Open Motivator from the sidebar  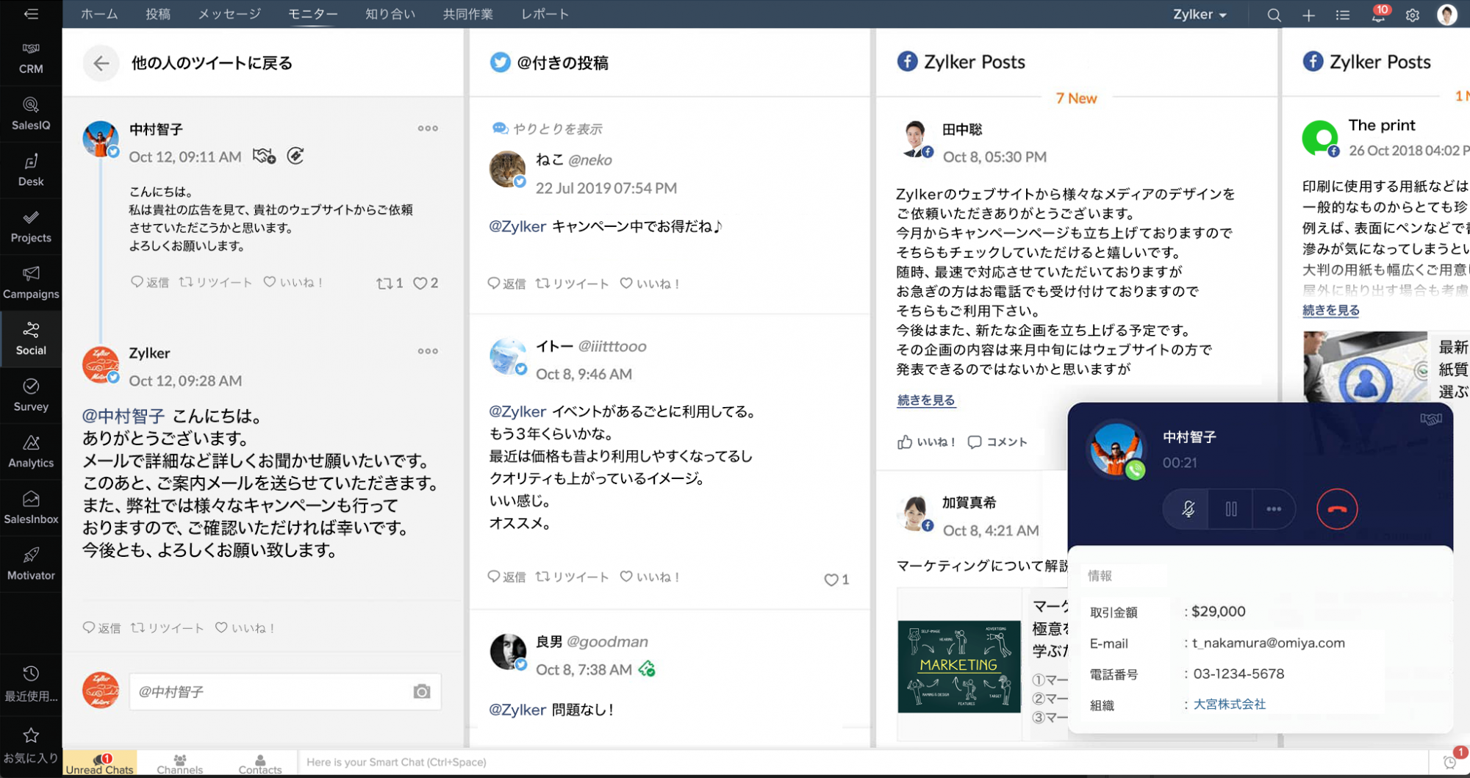(x=31, y=564)
